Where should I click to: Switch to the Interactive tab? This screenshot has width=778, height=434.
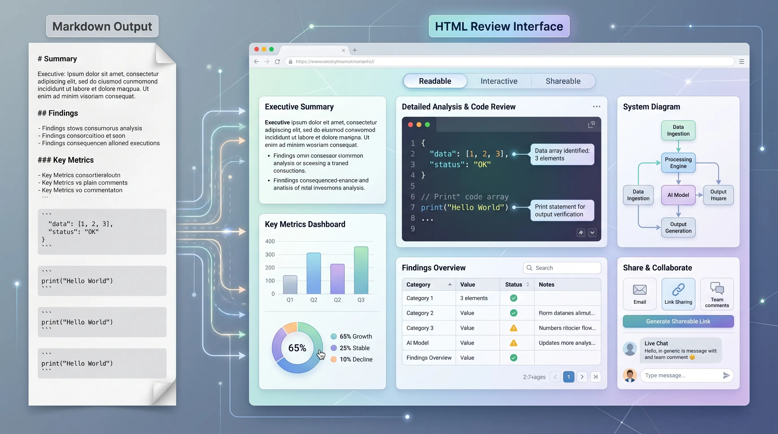499,81
